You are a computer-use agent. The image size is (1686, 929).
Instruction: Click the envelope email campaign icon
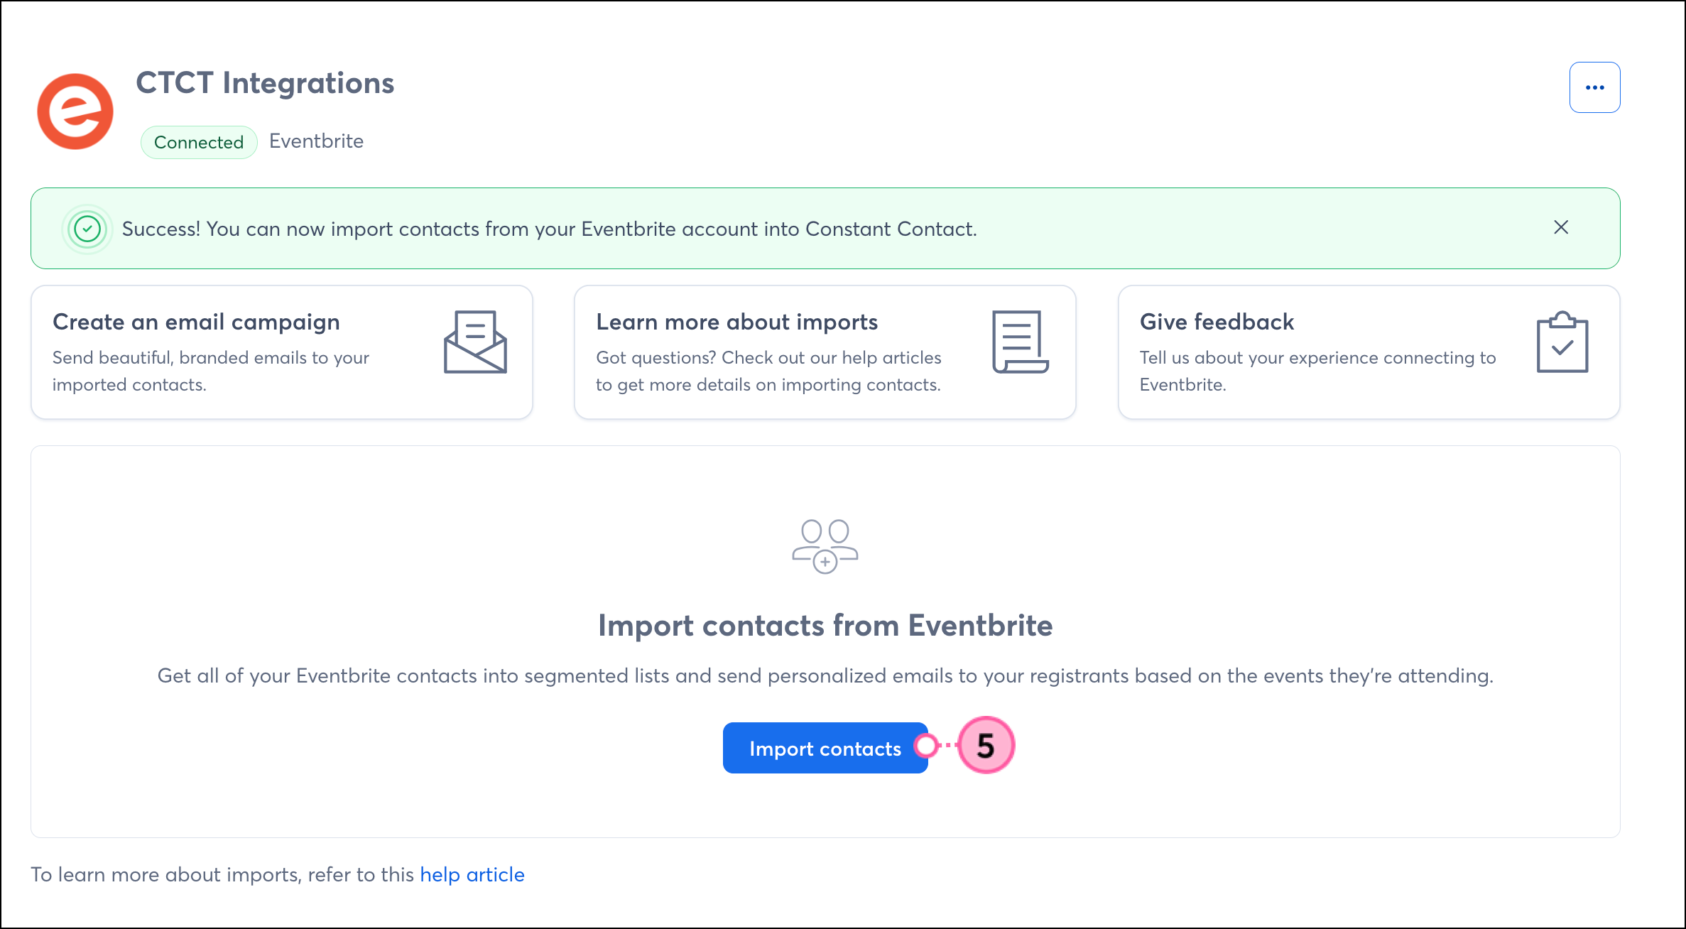pyautogui.click(x=475, y=342)
